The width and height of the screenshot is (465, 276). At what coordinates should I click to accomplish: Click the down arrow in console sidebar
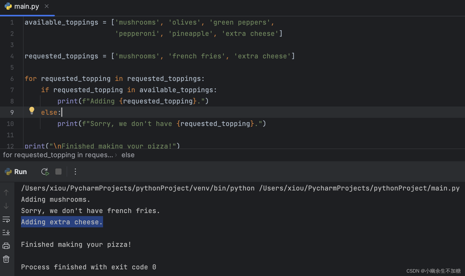tap(6, 206)
